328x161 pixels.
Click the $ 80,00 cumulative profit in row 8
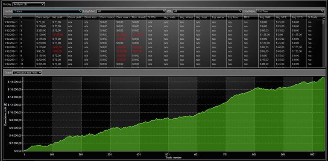click(x=41, y=51)
